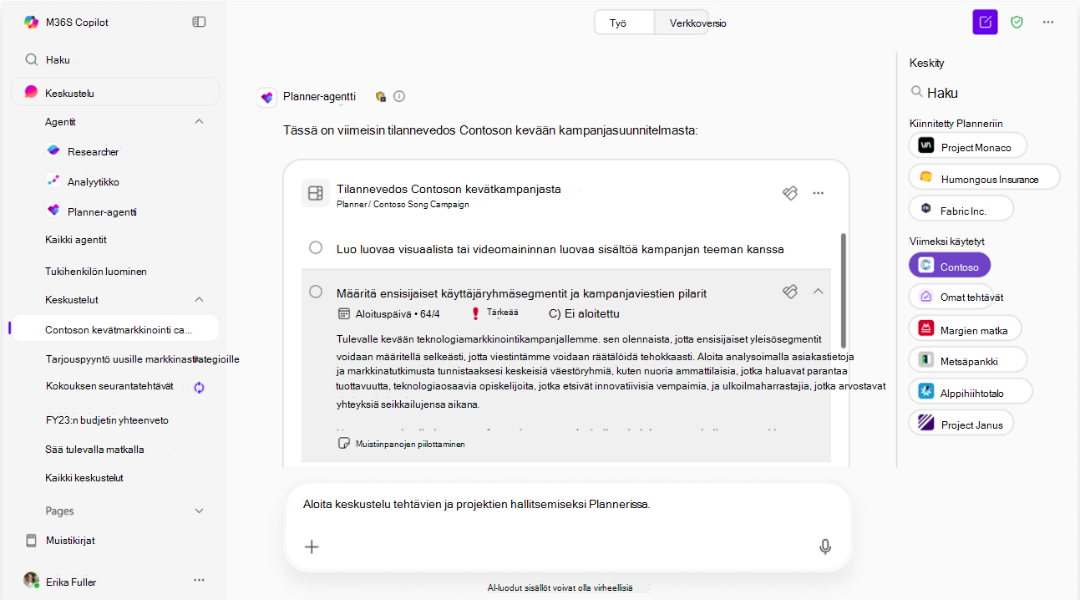This screenshot has width=1080, height=600.
Task: Select Tukihenkilön luominen item
Action: pyautogui.click(x=96, y=272)
